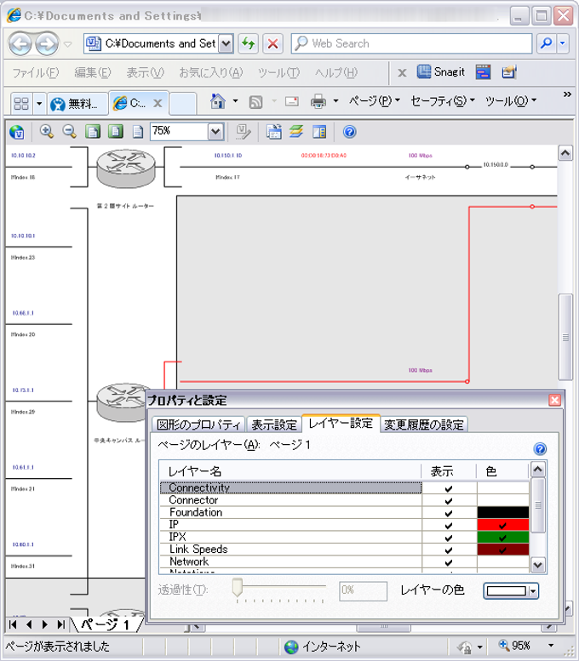Click the ページ 1 sheet tab
Viewport: 579px width, 661px height.
106,624
